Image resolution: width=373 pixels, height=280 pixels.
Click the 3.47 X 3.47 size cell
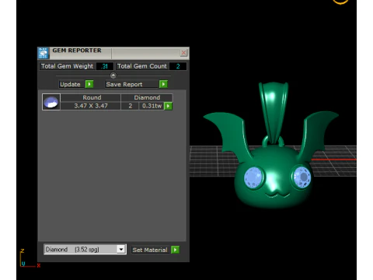coord(91,106)
